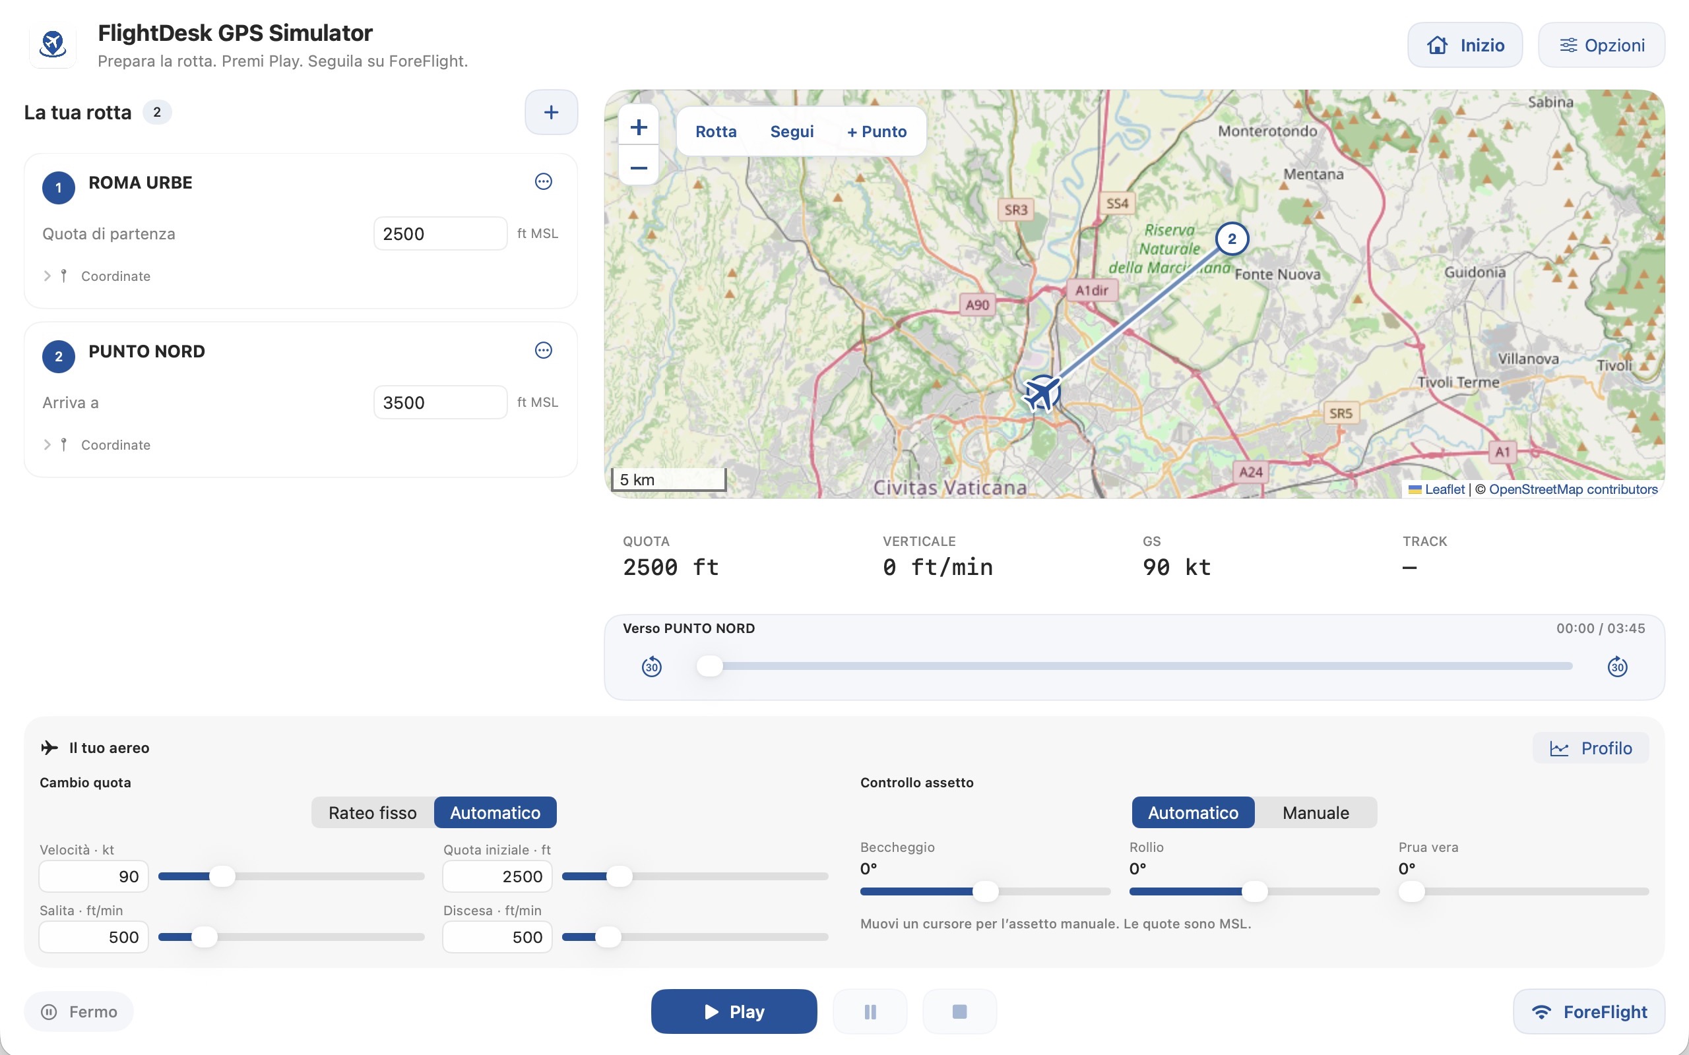Screen dimensions: 1689x1055
Task: Switch Cambio quota to Rateo fisso
Action: [373, 812]
